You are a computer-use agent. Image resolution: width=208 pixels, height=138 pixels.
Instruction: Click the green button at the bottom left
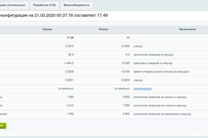3,126
